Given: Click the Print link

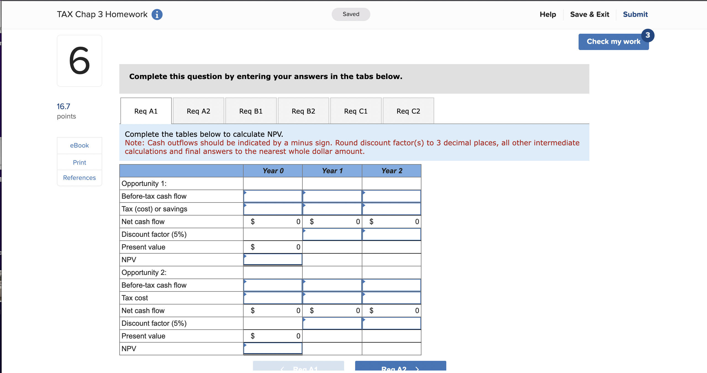Looking at the screenshot, I should 79,162.
